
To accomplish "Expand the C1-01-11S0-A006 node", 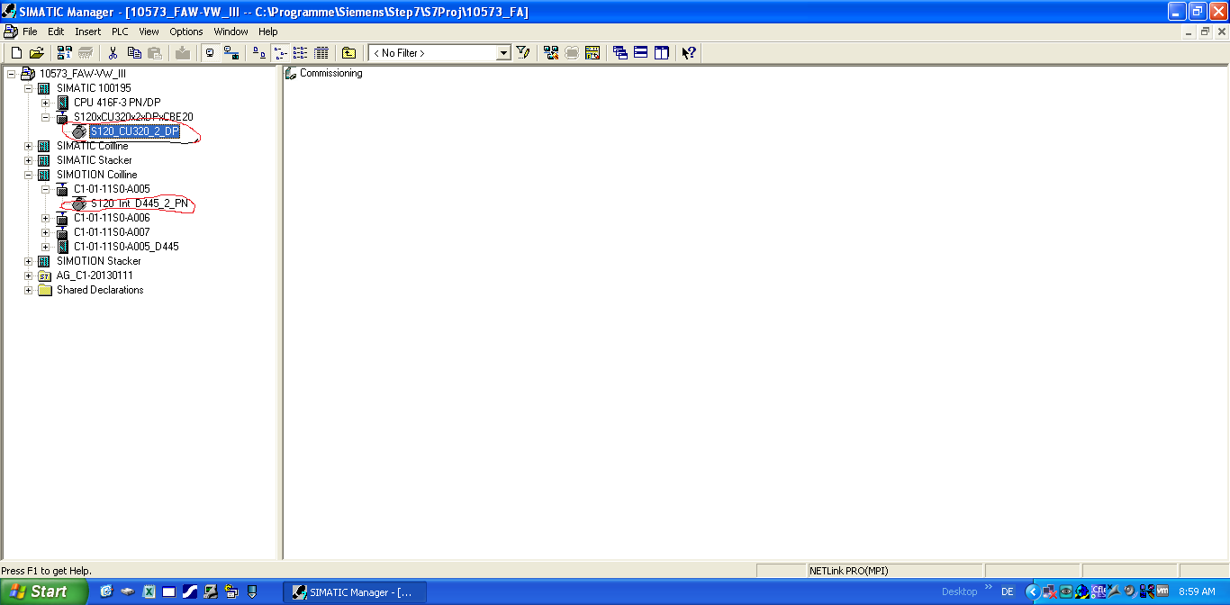I will tap(45, 218).
